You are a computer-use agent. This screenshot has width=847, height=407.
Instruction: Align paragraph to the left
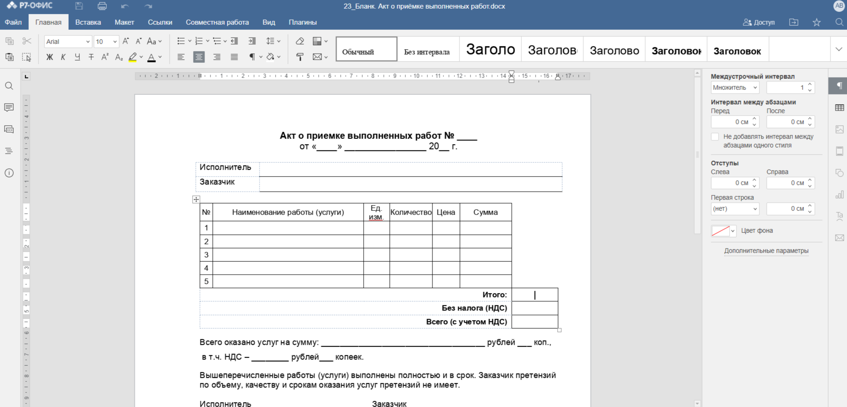click(x=181, y=57)
